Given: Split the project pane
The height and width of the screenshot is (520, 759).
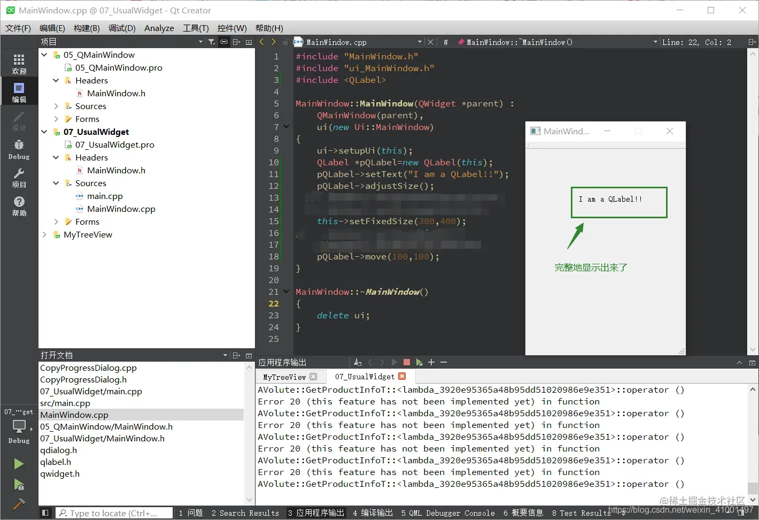Looking at the screenshot, I should (x=236, y=42).
